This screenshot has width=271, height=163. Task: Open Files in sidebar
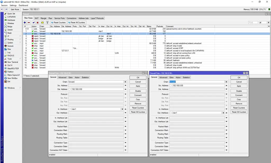9,49
